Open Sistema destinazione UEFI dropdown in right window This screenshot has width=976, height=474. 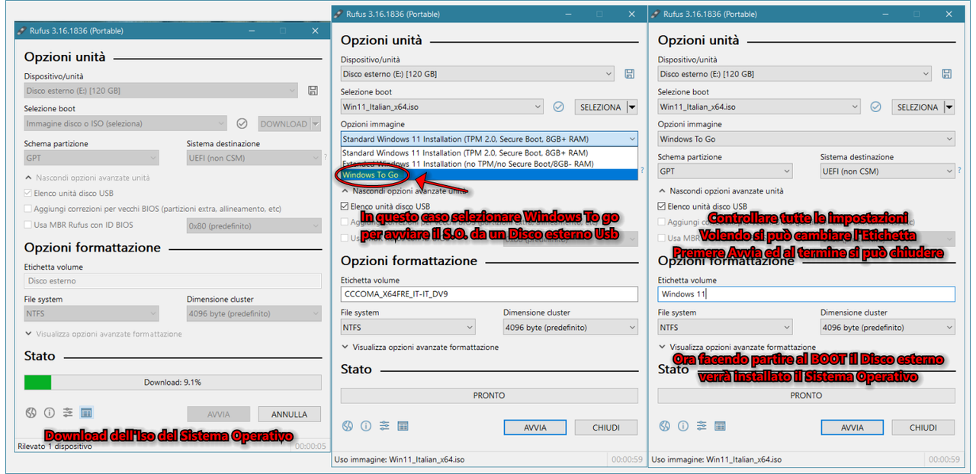click(x=888, y=171)
